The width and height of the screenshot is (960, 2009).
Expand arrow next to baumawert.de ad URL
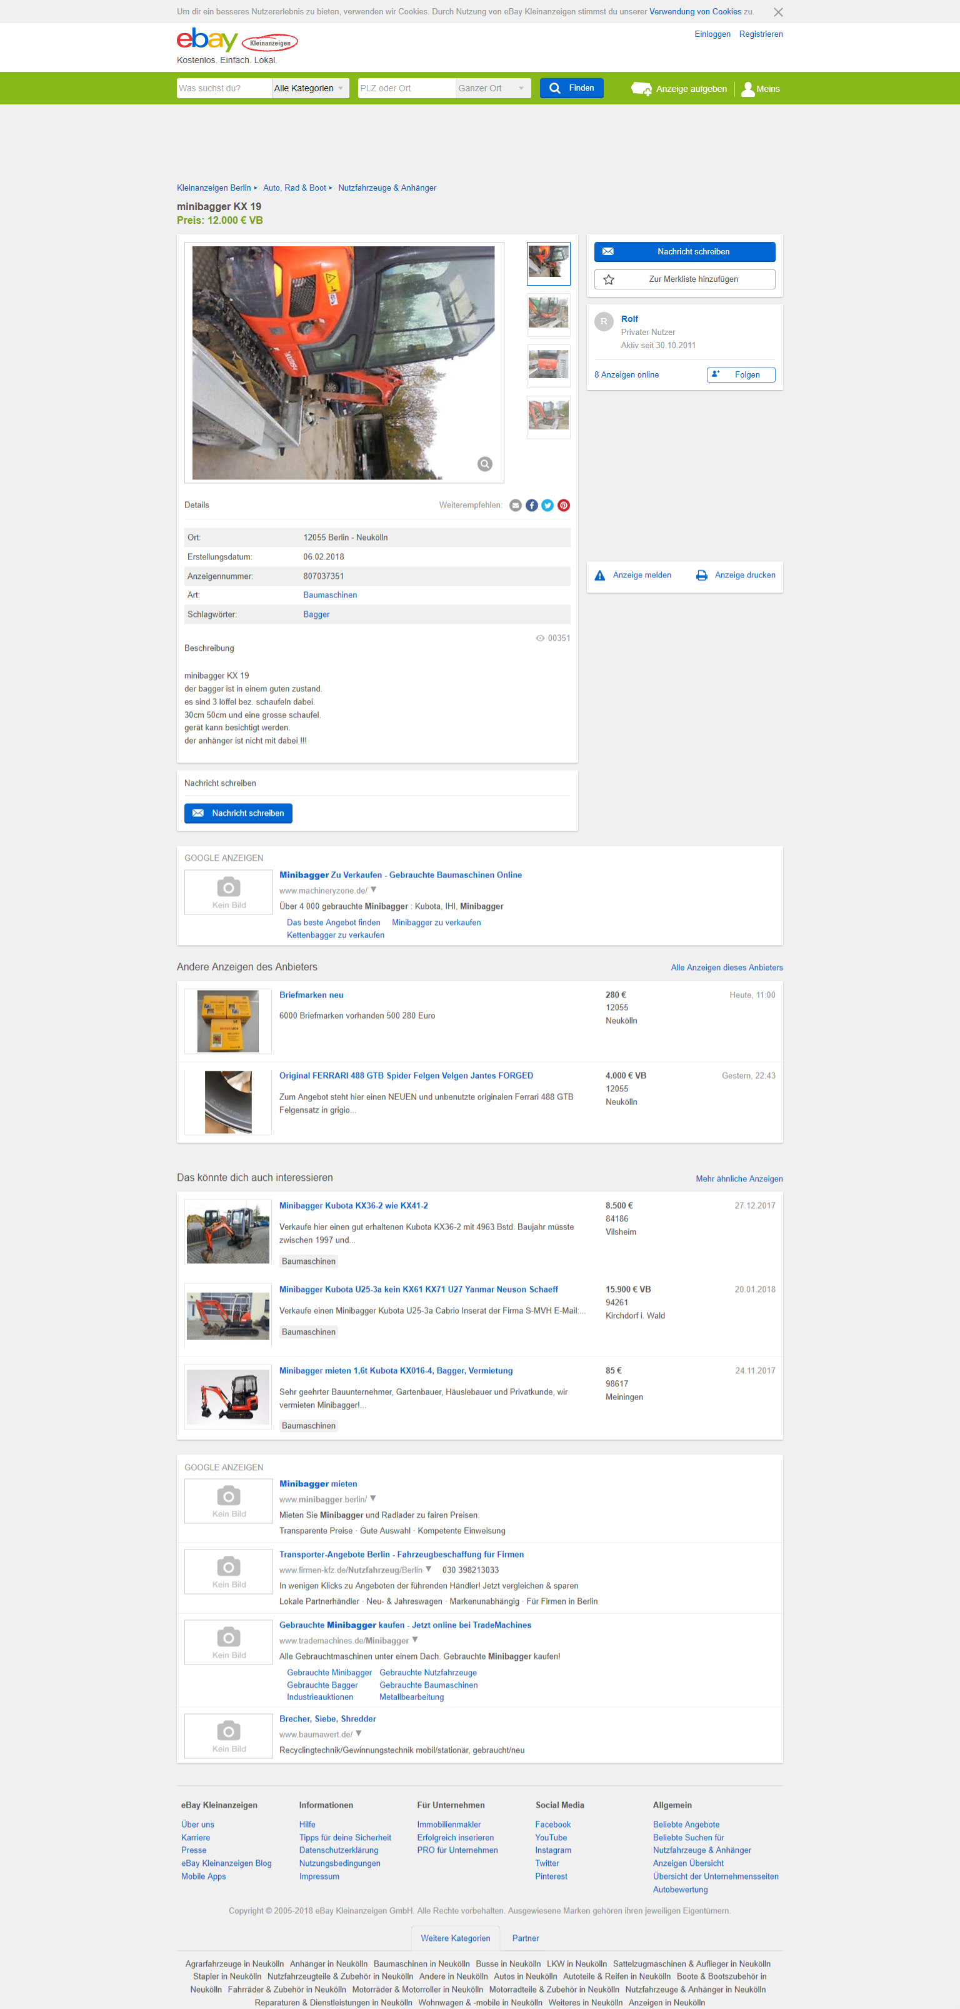point(359,1733)
